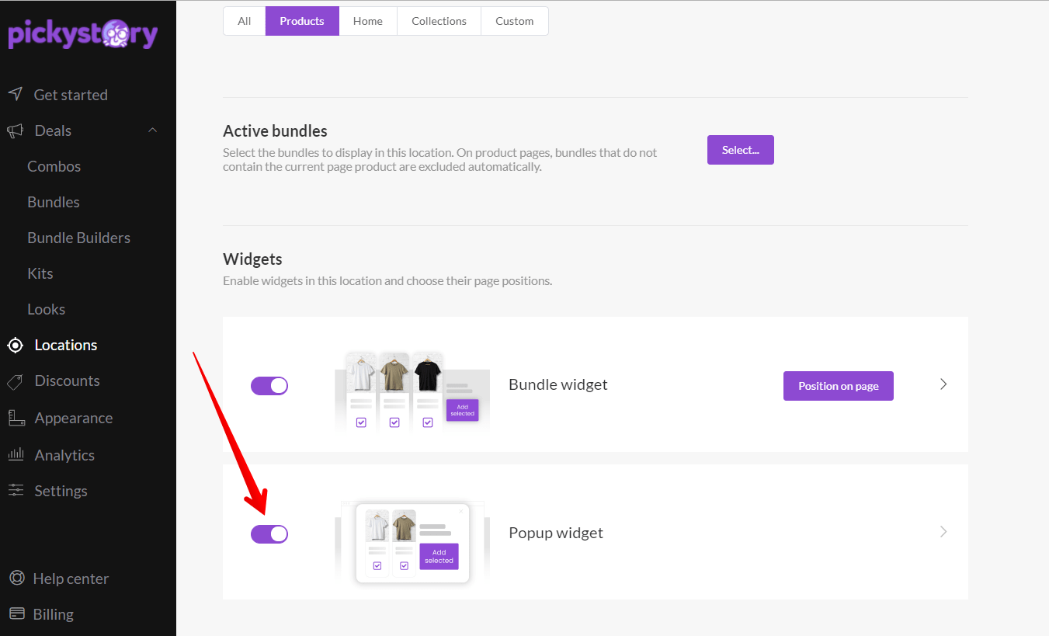Click the Analytics bar-chart icon
Viewport: 1049px width, 636px height.
[x=16, y=454]
